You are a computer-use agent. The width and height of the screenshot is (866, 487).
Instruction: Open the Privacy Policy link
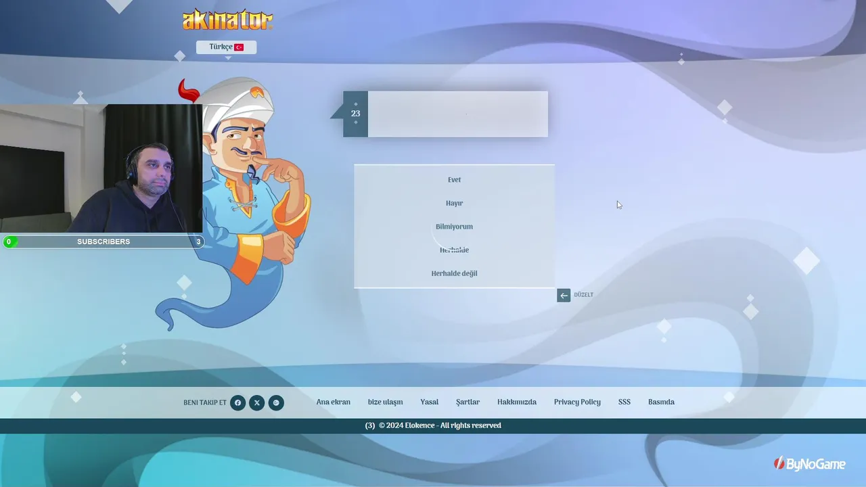click(577, 402)
